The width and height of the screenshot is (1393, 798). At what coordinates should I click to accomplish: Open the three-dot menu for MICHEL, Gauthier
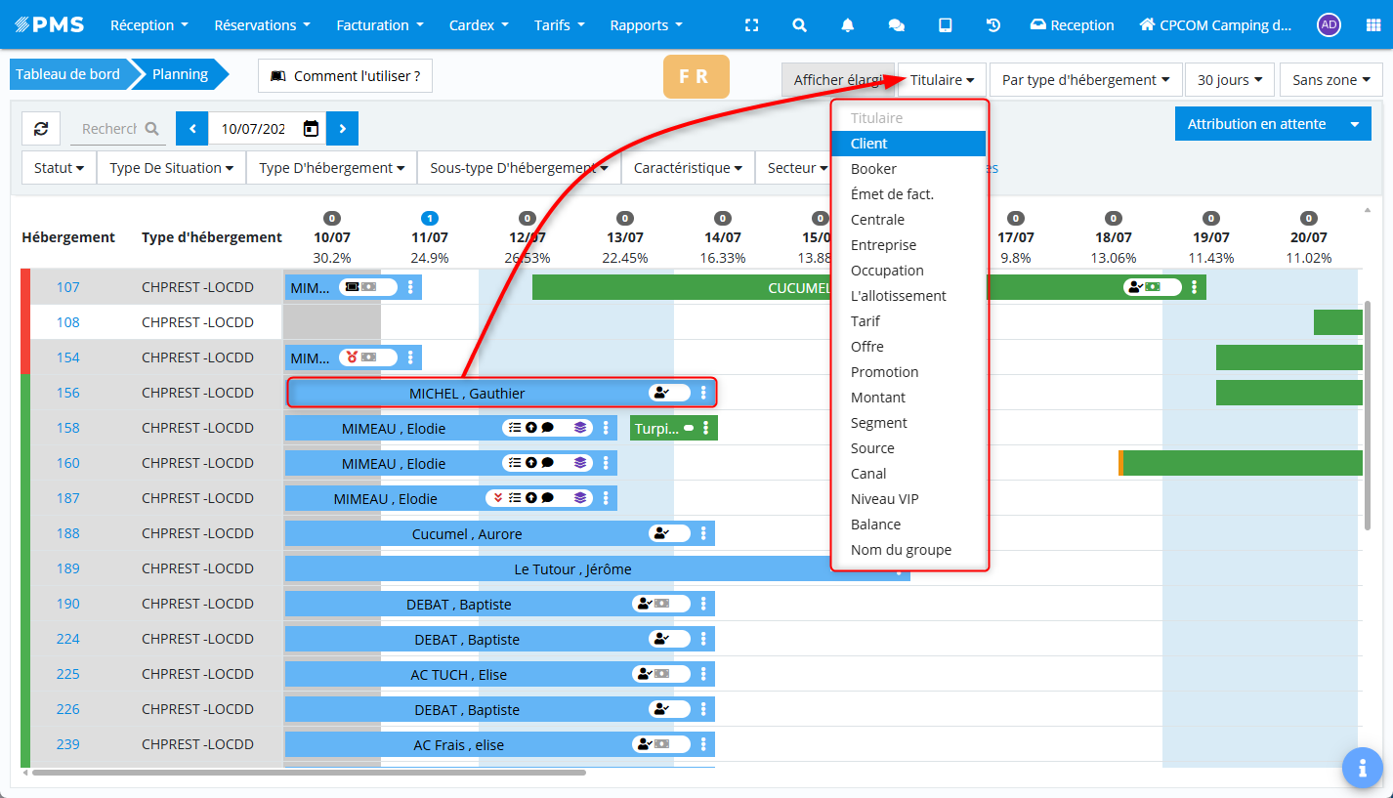pos(703,393)
